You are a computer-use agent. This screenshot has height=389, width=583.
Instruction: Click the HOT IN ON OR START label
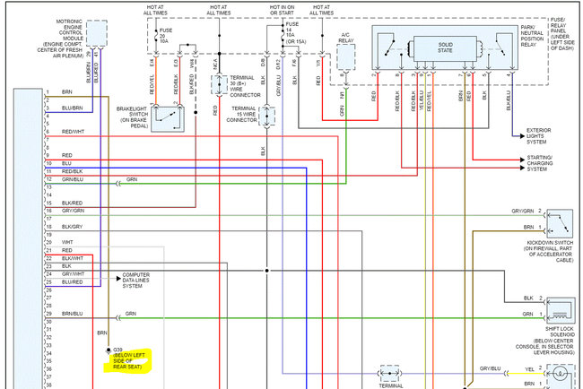282,10
